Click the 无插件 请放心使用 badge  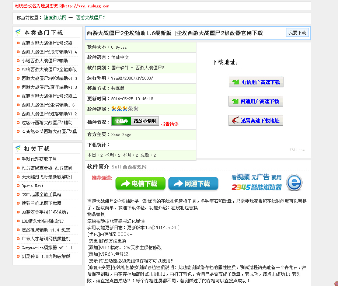[x=135, y=121]
